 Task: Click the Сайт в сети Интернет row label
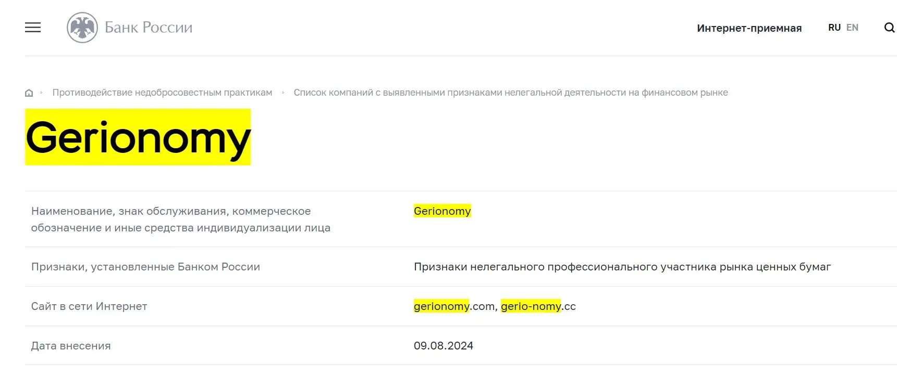(89, 306)
